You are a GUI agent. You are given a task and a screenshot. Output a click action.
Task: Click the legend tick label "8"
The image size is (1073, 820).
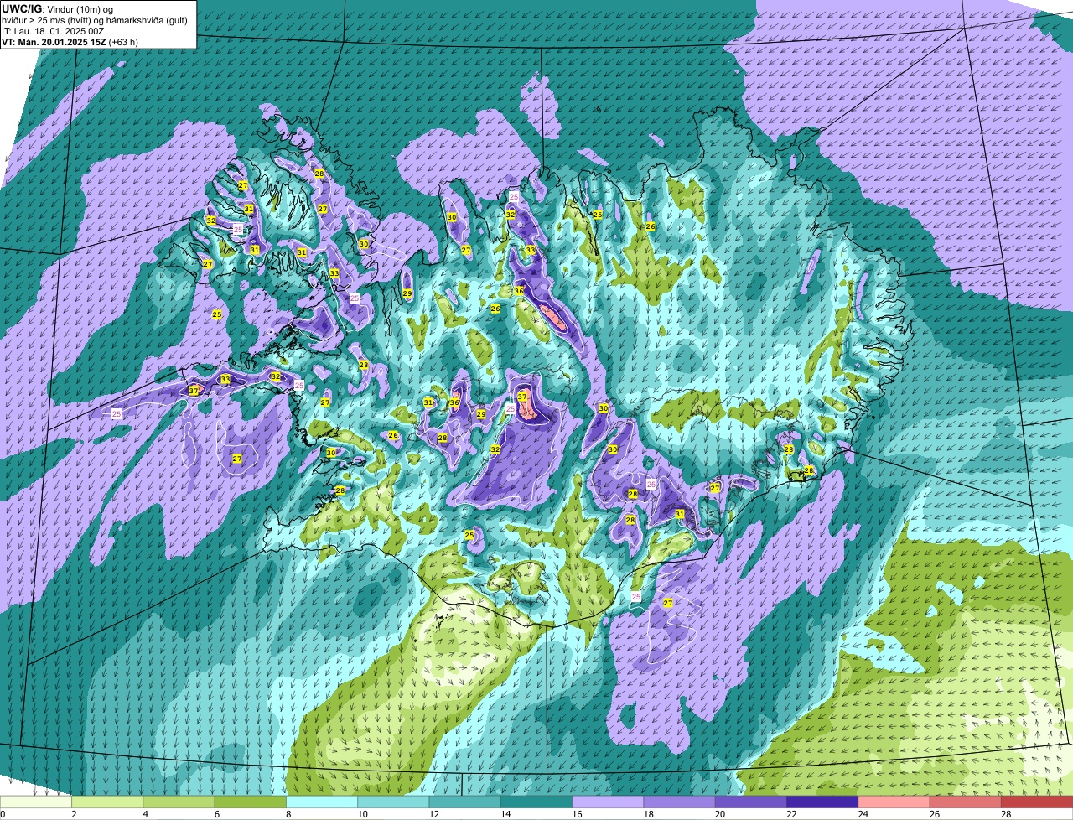tap(288, 814)
